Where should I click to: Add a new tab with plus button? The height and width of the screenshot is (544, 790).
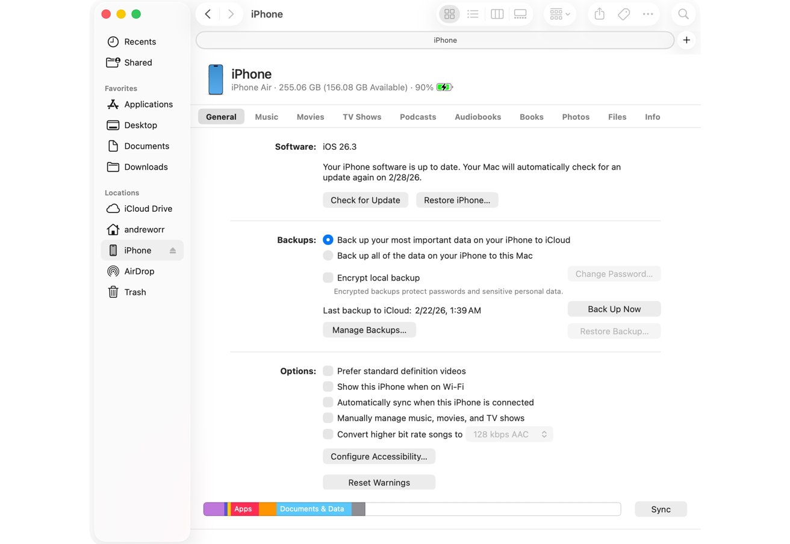[x=686, y=40]
